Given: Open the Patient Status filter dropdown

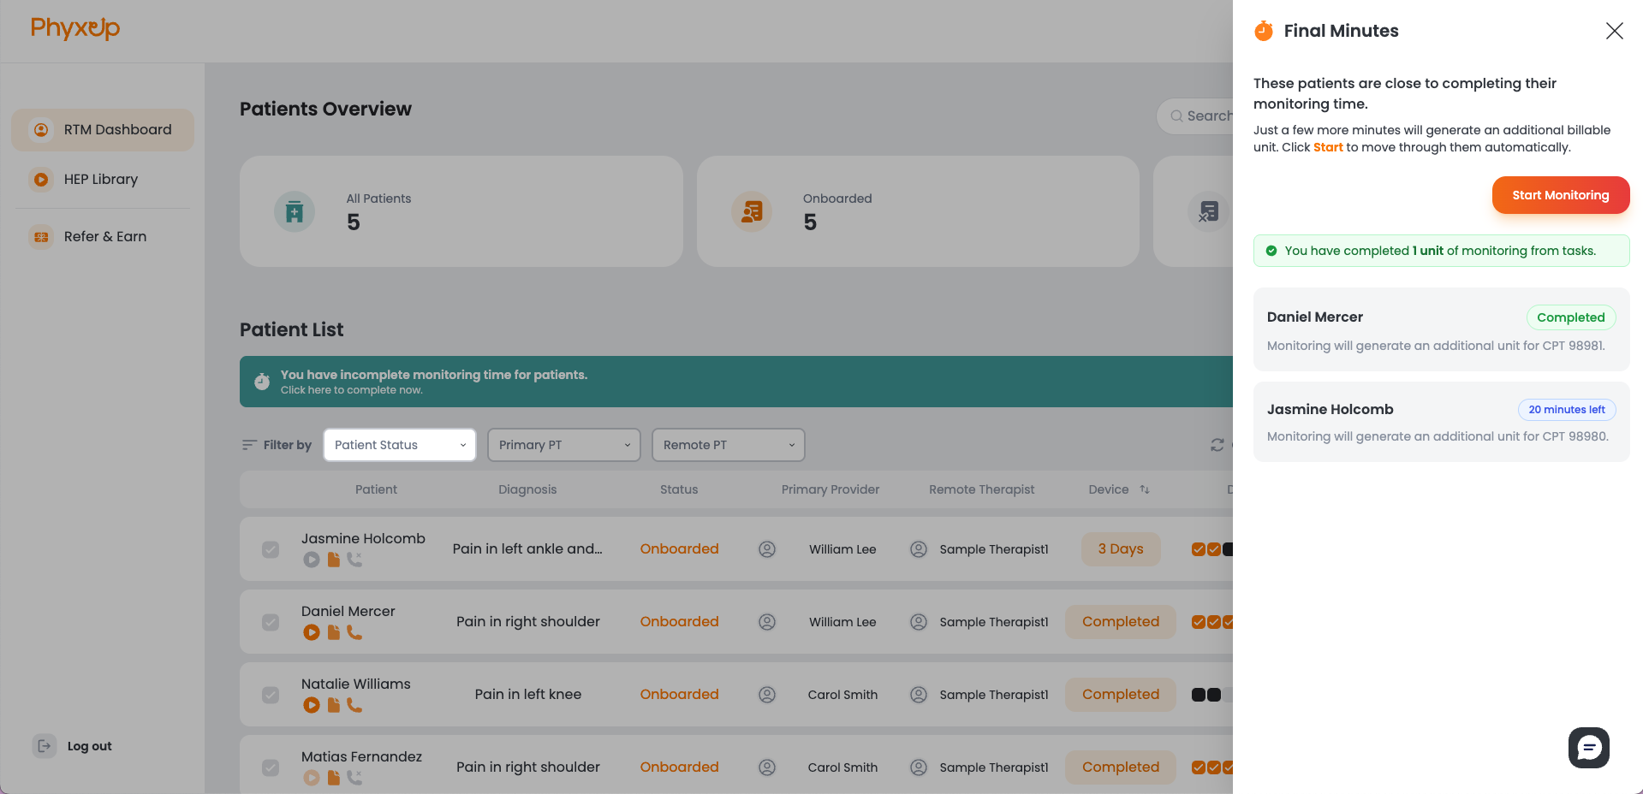Looking at the screenshot, I should click(399, 445).
